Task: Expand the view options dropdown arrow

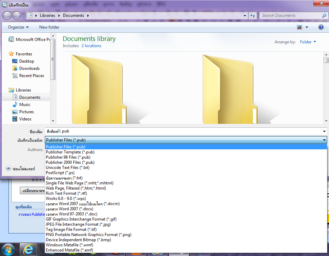Action: point(307,27)
